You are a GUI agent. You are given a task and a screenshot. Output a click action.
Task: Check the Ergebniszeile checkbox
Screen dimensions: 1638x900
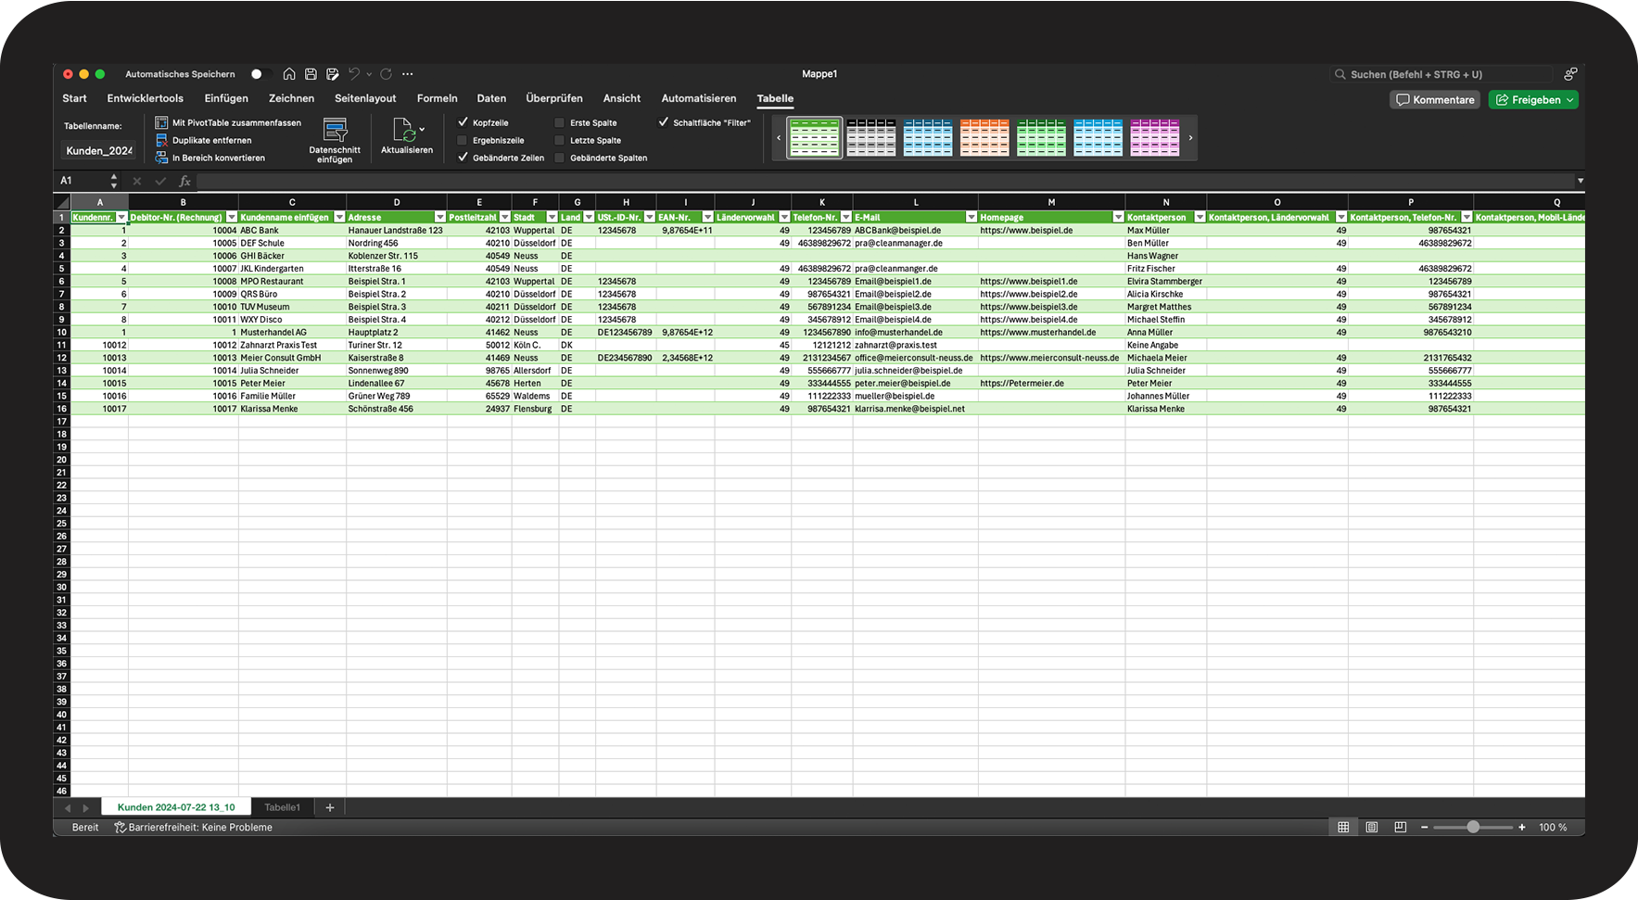(463, 140)
